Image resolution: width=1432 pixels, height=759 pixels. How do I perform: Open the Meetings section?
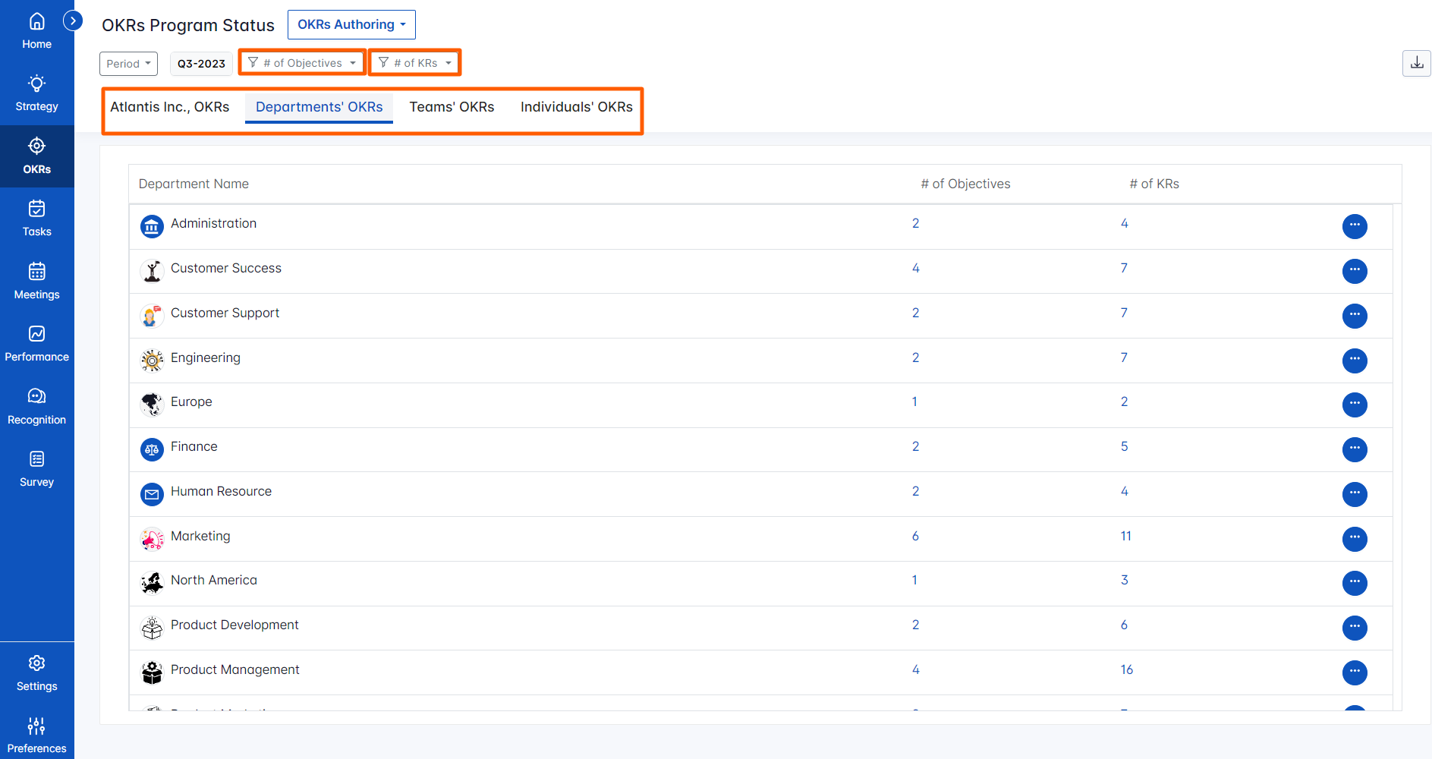pos(36,282)
